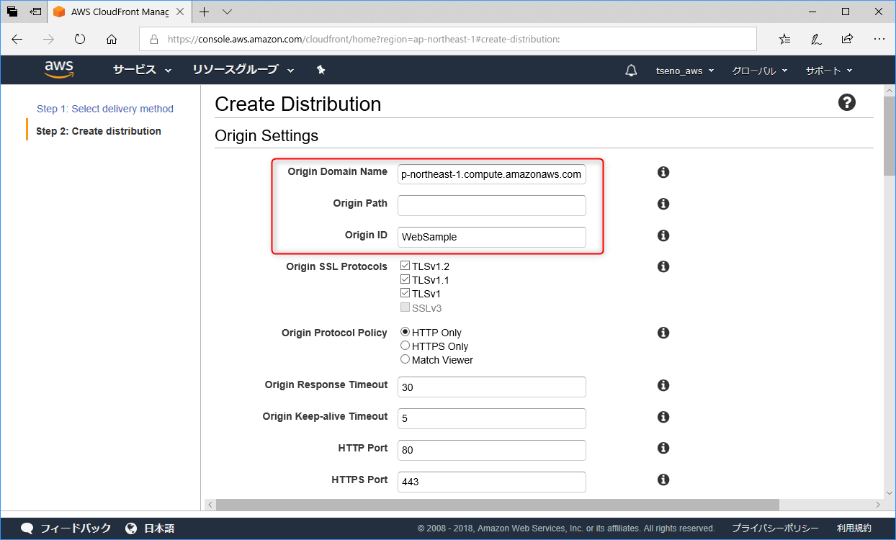Show info for Origin Keep-alive Timeout
This screenshot has width=896, height=540.
663,417
